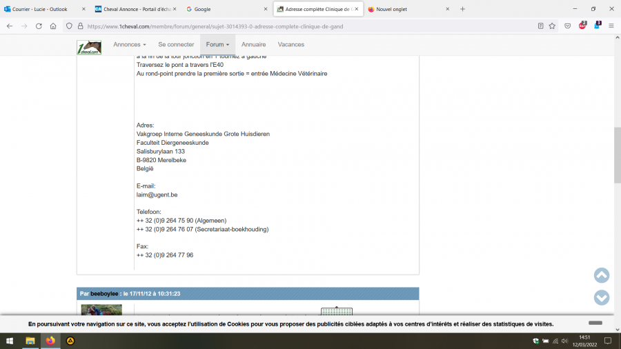
Task: Open beeboylee's profile link
Action: (104, 294)
